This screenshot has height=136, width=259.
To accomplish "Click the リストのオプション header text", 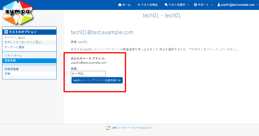I will click(x=23, y=32).
